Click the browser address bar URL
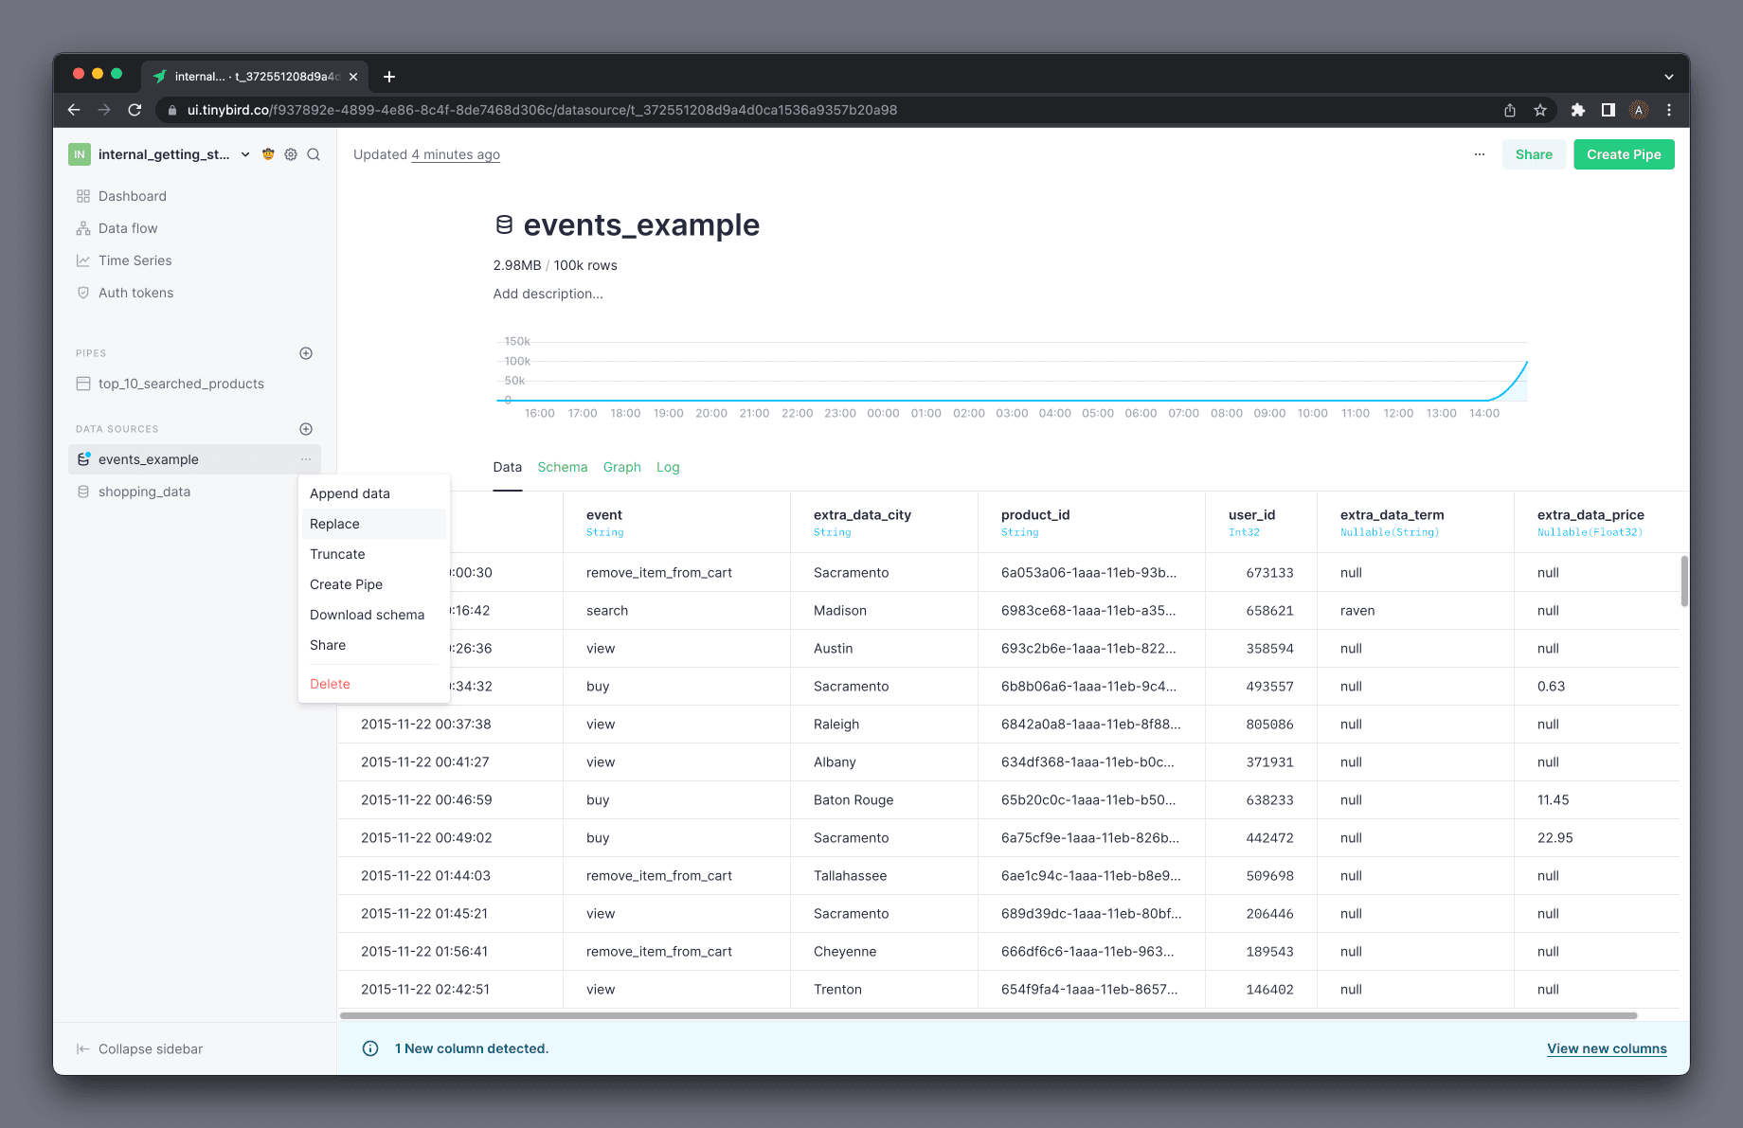Viewport: 1743px width, 1128px height. 542,110
